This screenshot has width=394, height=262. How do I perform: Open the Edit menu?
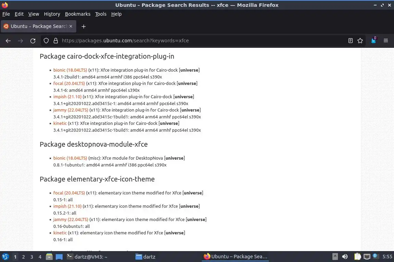[19, 14]
